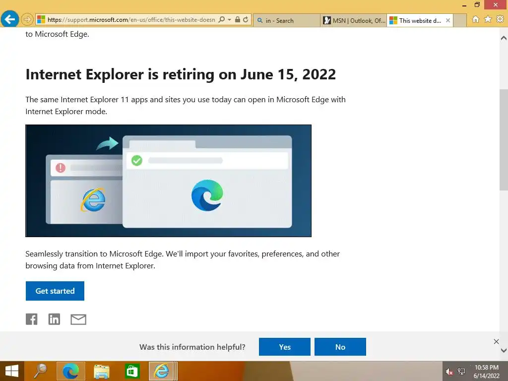The image size is (508, 381).
Task: Open the Tools gear icon
Action: pyautogui.click(x=500, y=19)
